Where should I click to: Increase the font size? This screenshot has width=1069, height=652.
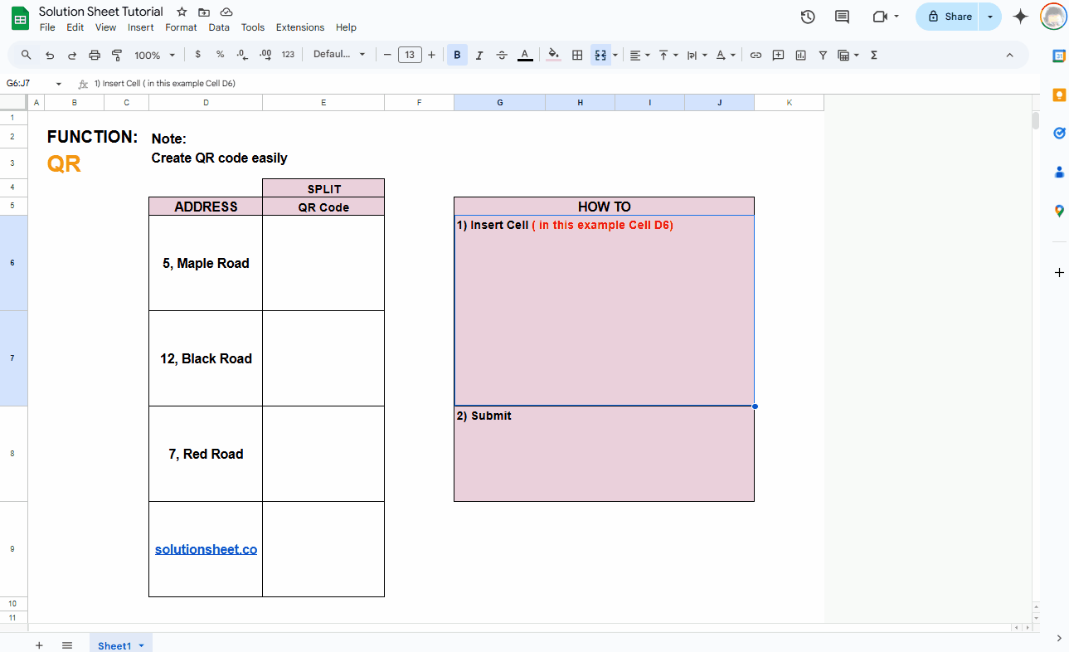[431, 55]
